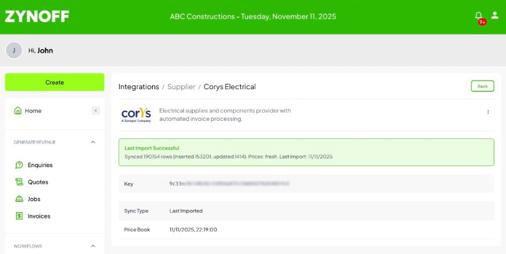The height and width of the screenshot is (254, 506).
Task: Go to Supplier breadcrumb link
Action: click(182, 87)
